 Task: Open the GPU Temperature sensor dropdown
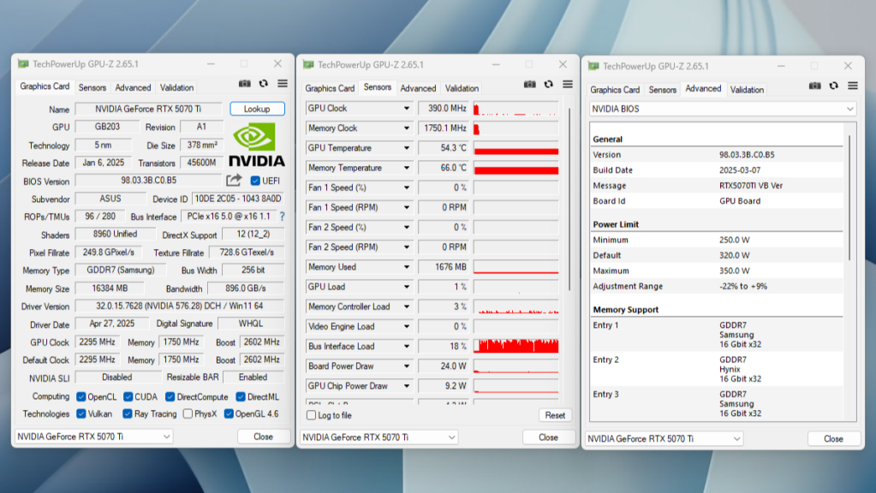point(407,148)
